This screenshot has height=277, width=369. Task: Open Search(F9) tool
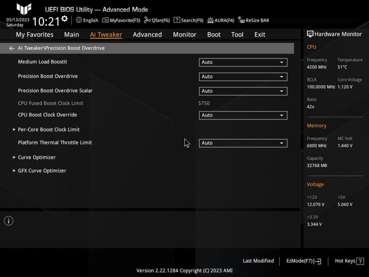click(x=188, y=20)
